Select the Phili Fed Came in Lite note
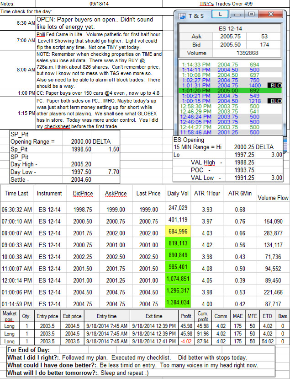 tap(99, 41)
